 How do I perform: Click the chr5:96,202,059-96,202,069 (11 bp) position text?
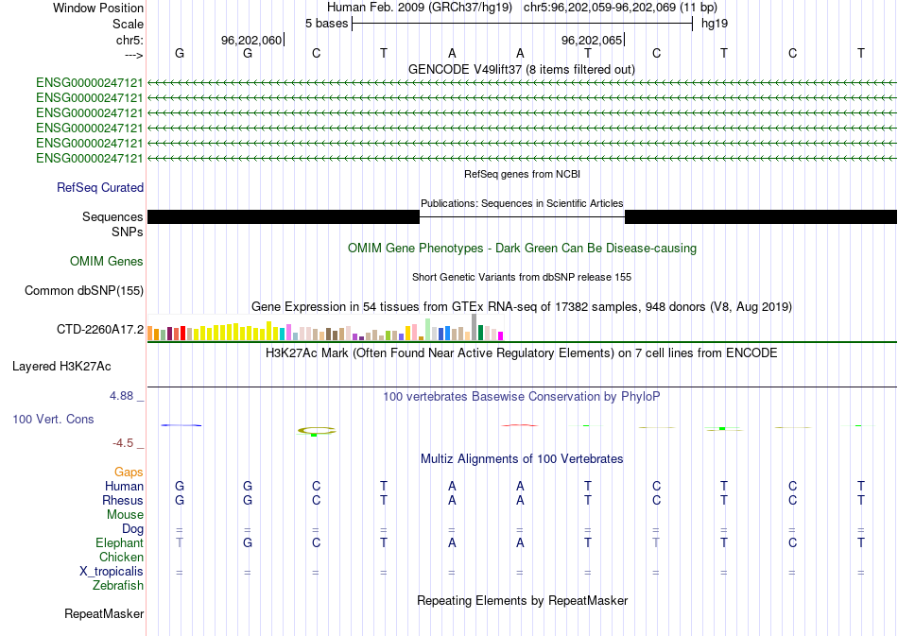[620, 8]
